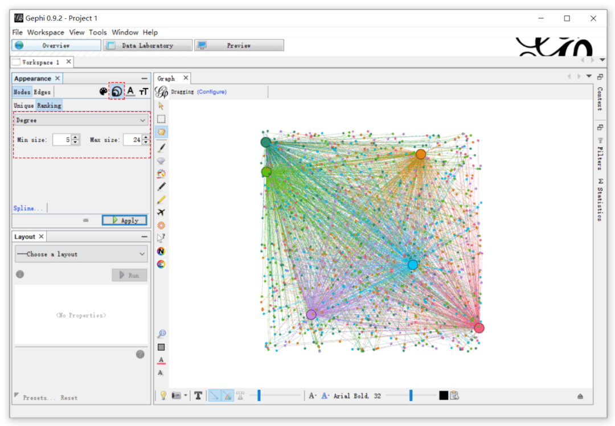
Task: Toggle show edges button in bottom toolbar
Action: [214, 395]
